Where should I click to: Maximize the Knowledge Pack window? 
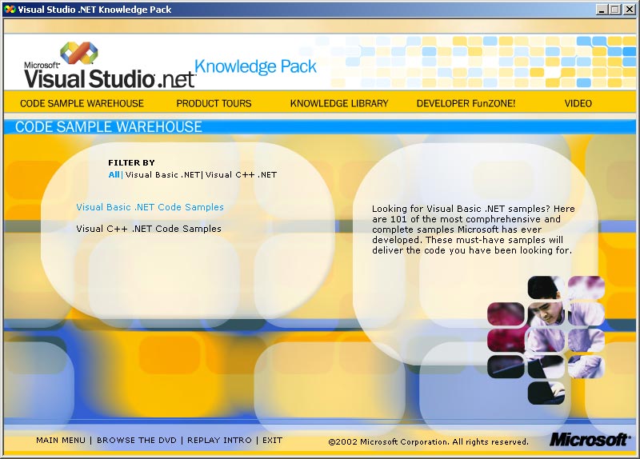coord(614,10)
